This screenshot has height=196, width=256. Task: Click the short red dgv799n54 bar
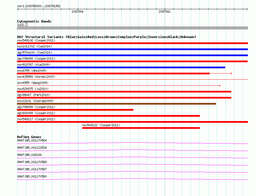[75, 110]
